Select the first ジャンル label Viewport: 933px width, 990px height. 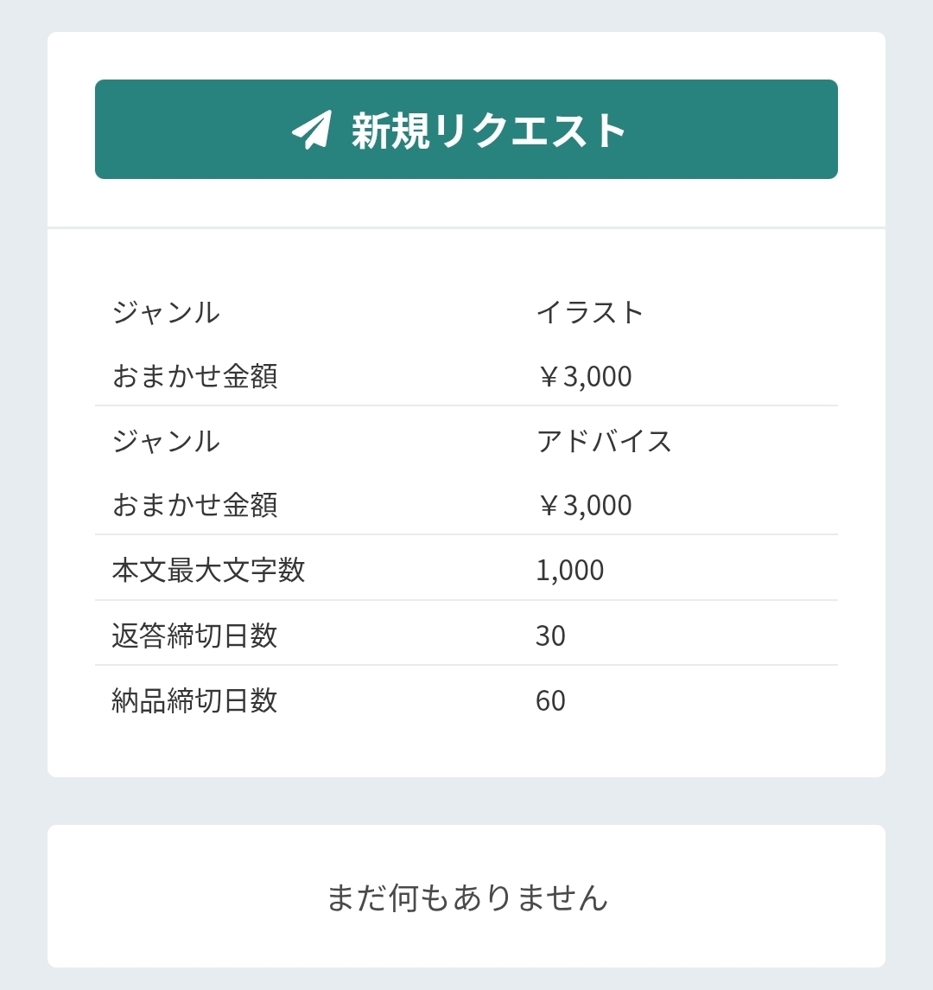click(166, 312)
